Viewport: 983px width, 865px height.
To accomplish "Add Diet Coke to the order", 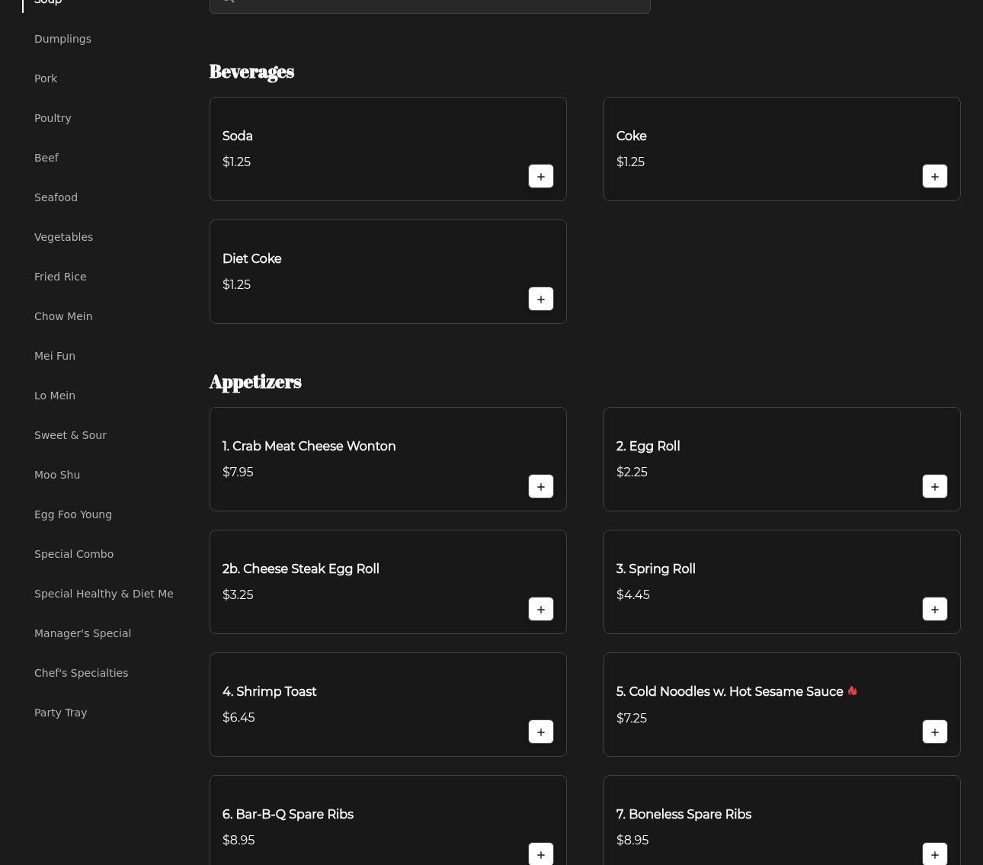I will (540, 299).
